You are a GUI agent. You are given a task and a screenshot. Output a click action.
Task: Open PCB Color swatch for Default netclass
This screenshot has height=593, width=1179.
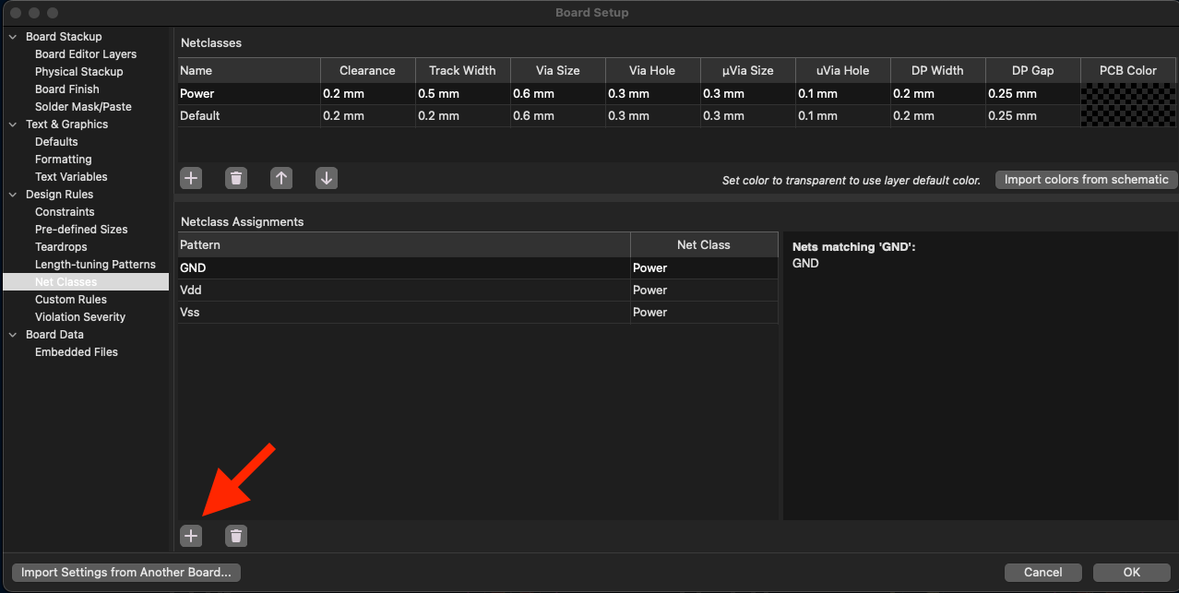coord(1128,116)
